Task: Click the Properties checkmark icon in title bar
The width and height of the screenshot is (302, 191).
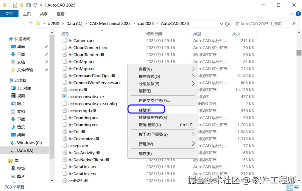Action: tap(15, 5)
